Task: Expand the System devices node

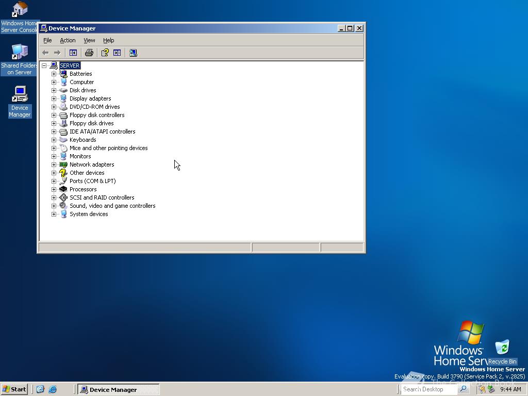Action: 54,214
